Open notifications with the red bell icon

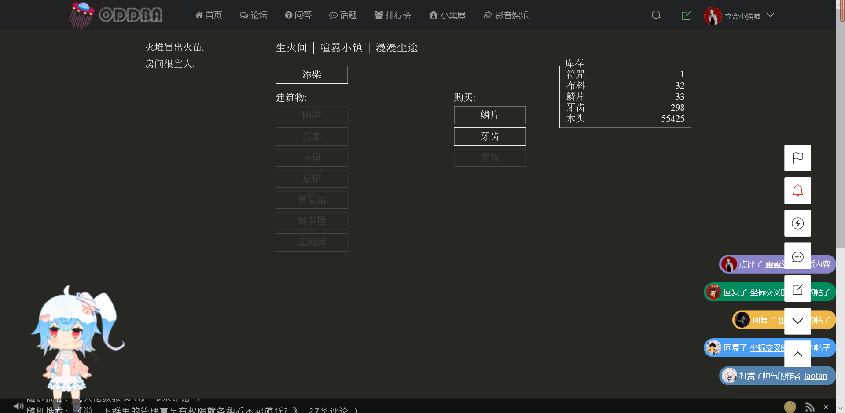tap(797, 190)
